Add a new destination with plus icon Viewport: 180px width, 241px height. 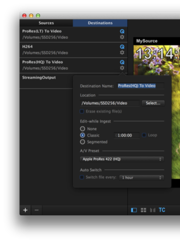[x=25, y=210]
